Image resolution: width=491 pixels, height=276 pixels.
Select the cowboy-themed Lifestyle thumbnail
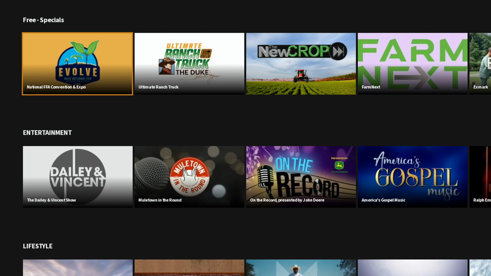[301, 268]
